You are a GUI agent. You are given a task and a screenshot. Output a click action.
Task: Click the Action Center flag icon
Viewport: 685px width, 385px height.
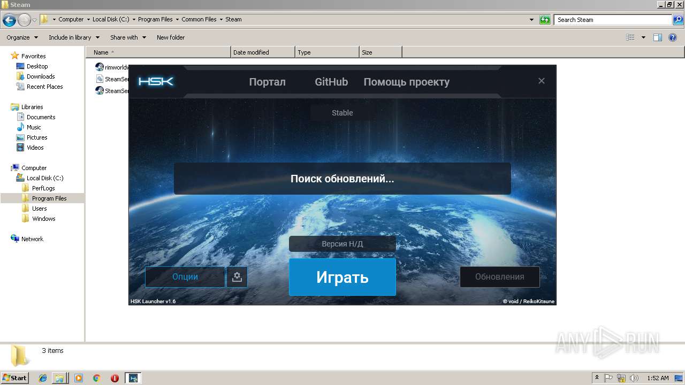[609, 378]
